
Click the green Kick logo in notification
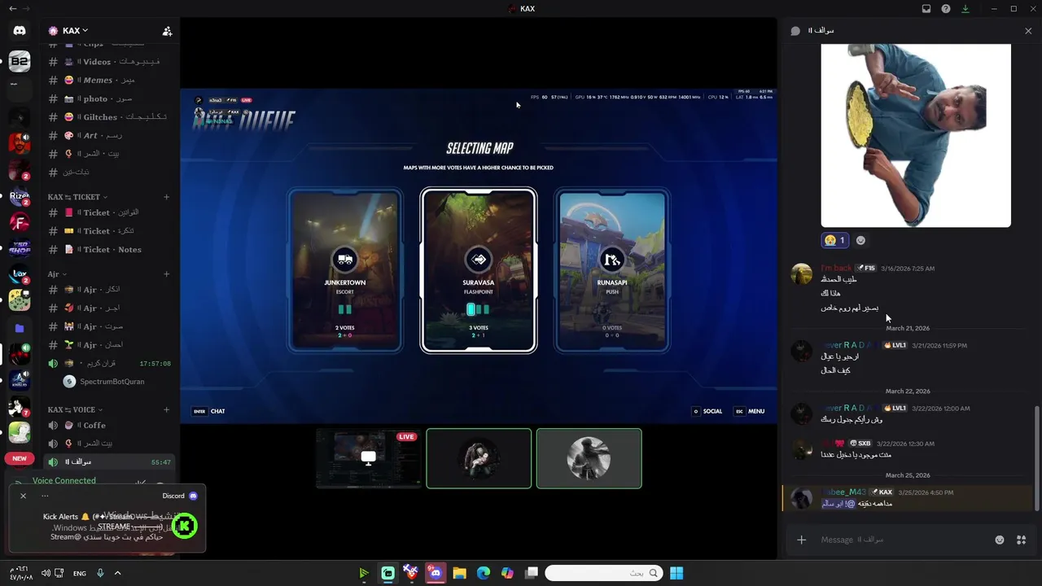[185, 526]
